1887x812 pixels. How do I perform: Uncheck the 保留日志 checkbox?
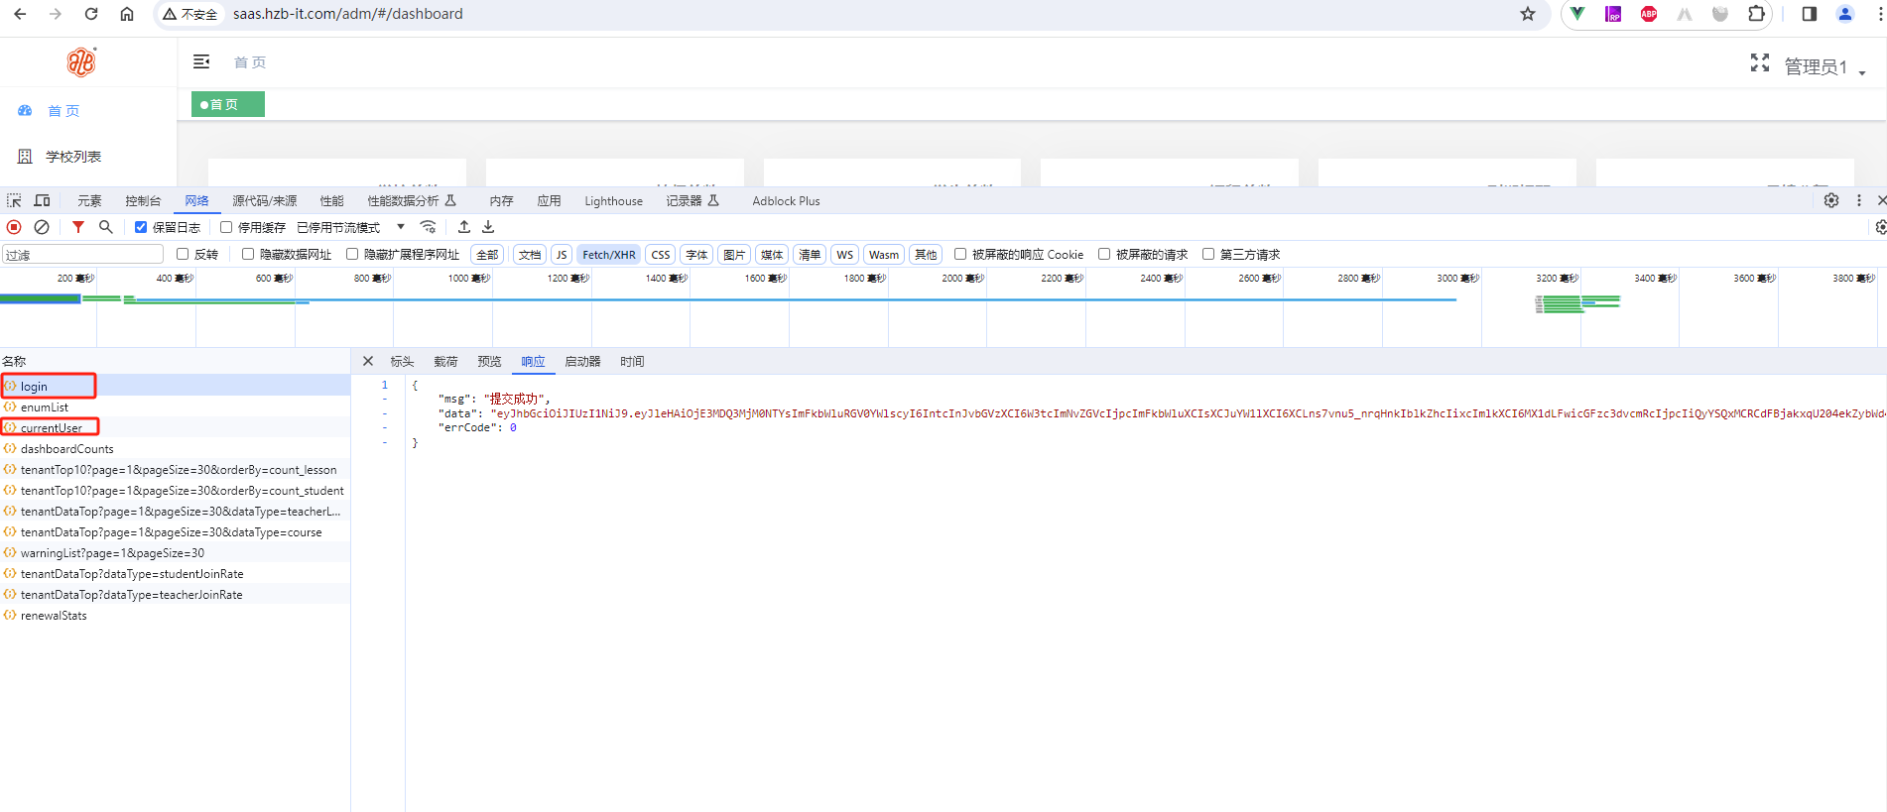point(141,227)
